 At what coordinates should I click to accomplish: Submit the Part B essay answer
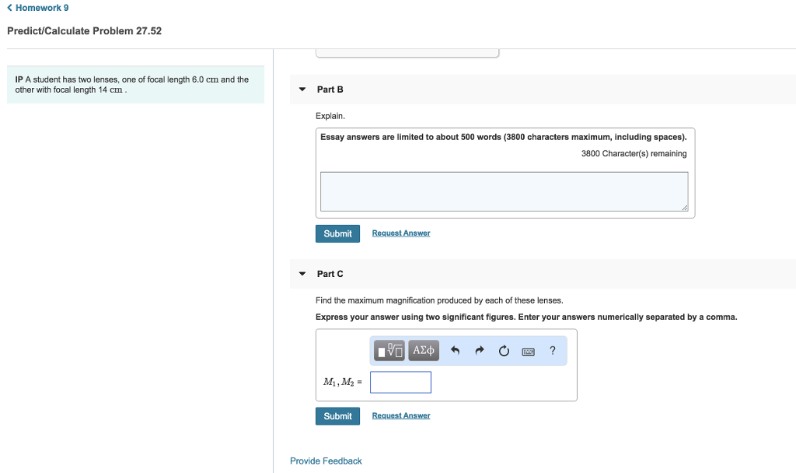tap(337, 233)
